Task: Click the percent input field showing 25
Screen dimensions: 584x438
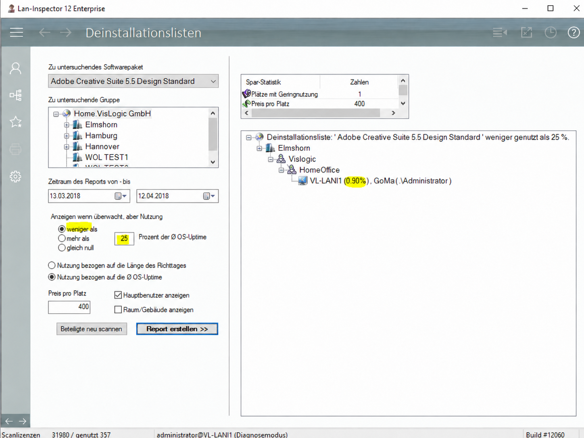Action: point(124,238)
